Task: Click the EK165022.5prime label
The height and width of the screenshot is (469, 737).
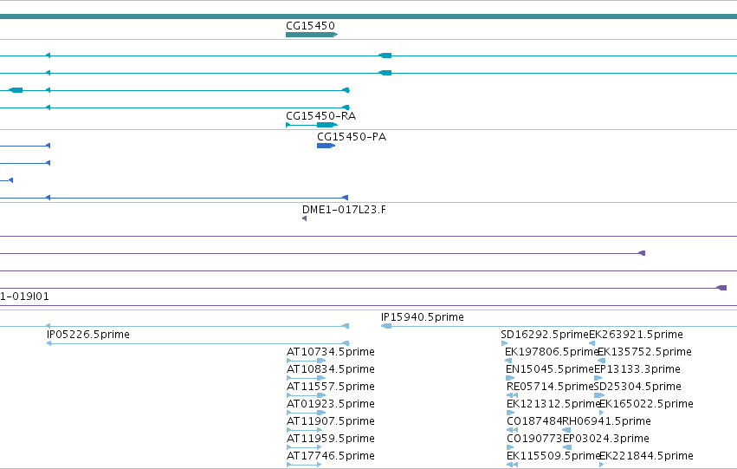Action: click(647, 404)
